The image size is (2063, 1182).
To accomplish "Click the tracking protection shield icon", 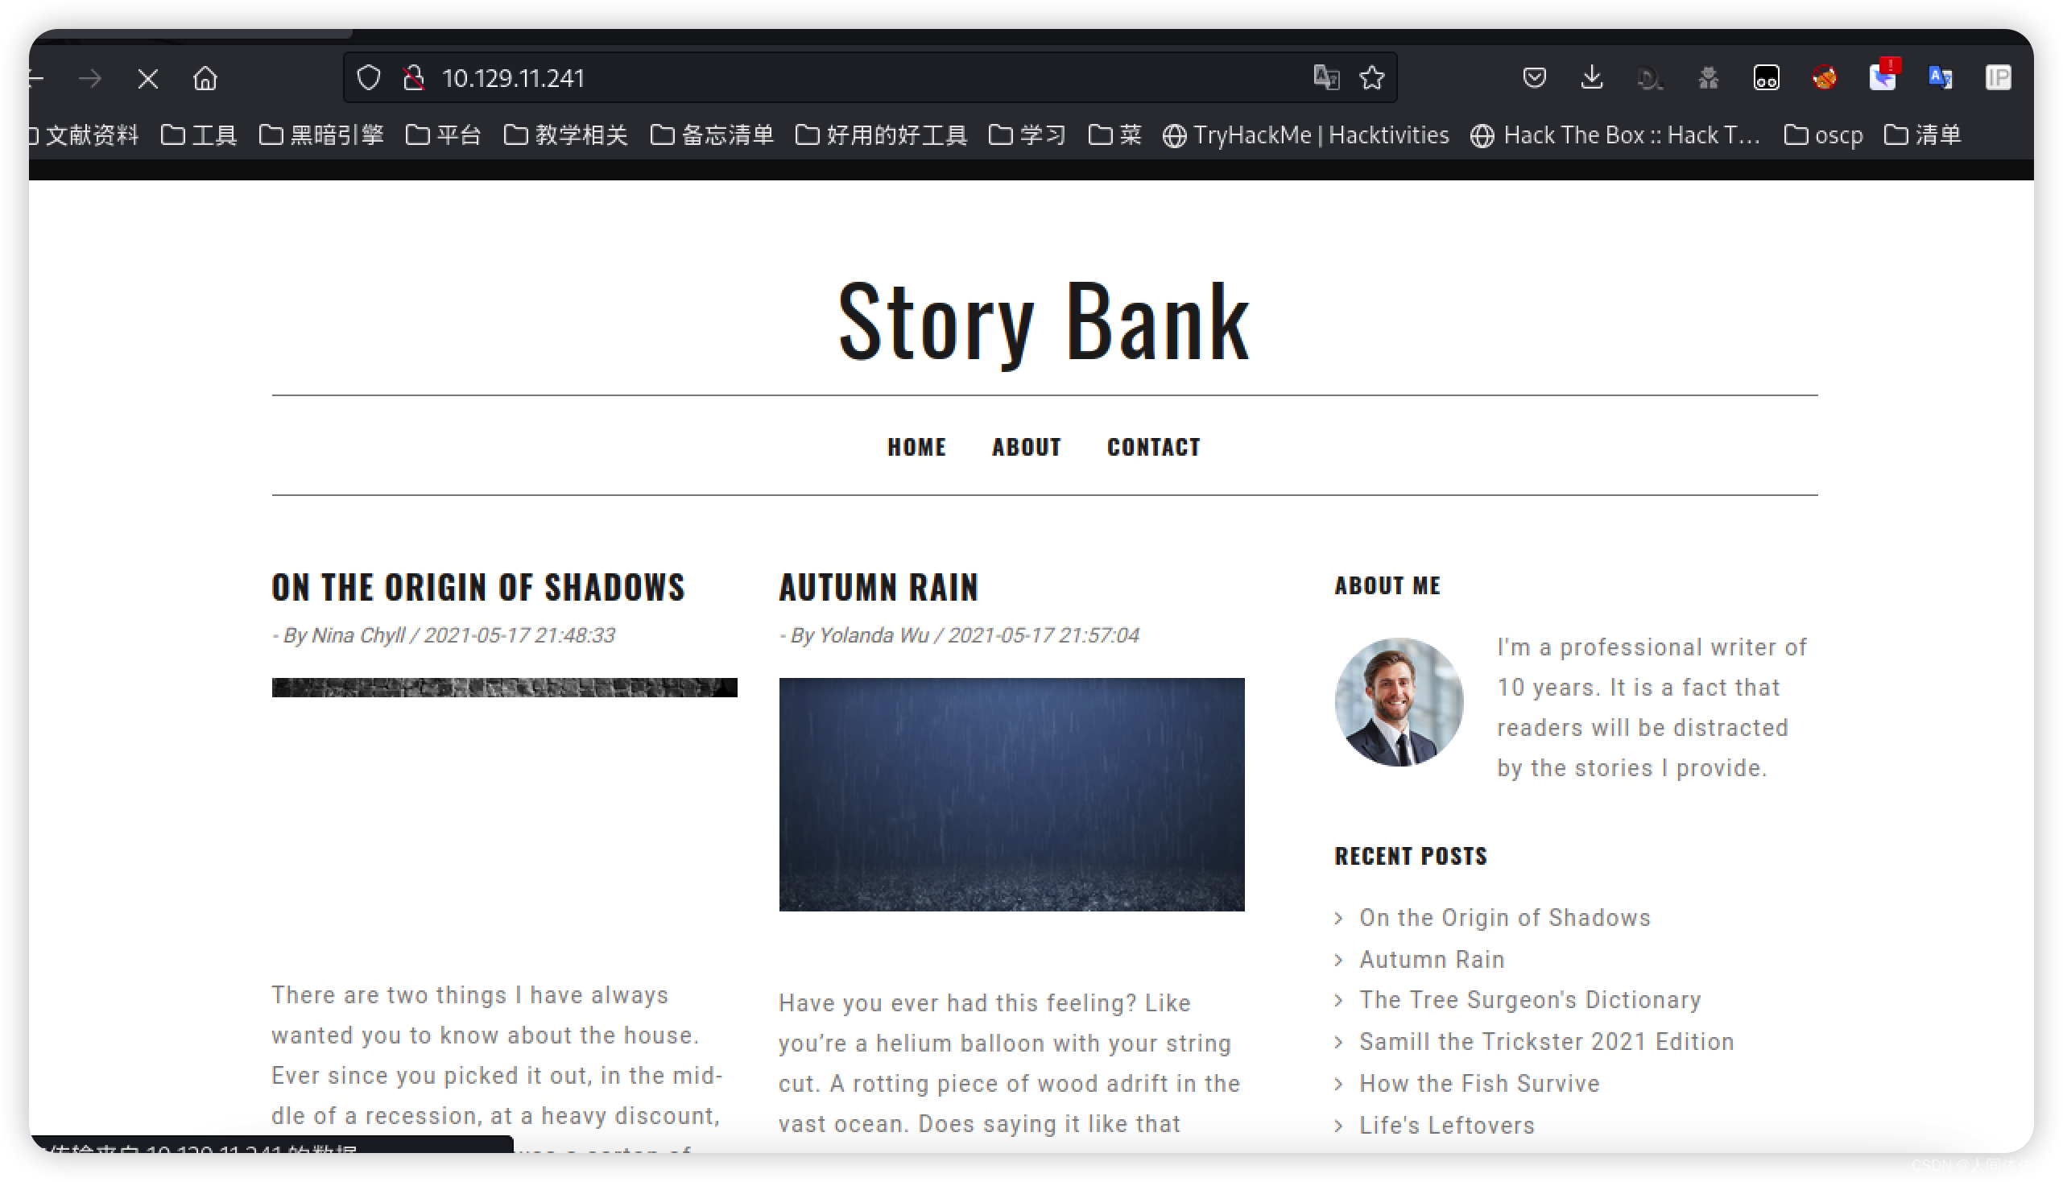I will click(369, 78).
